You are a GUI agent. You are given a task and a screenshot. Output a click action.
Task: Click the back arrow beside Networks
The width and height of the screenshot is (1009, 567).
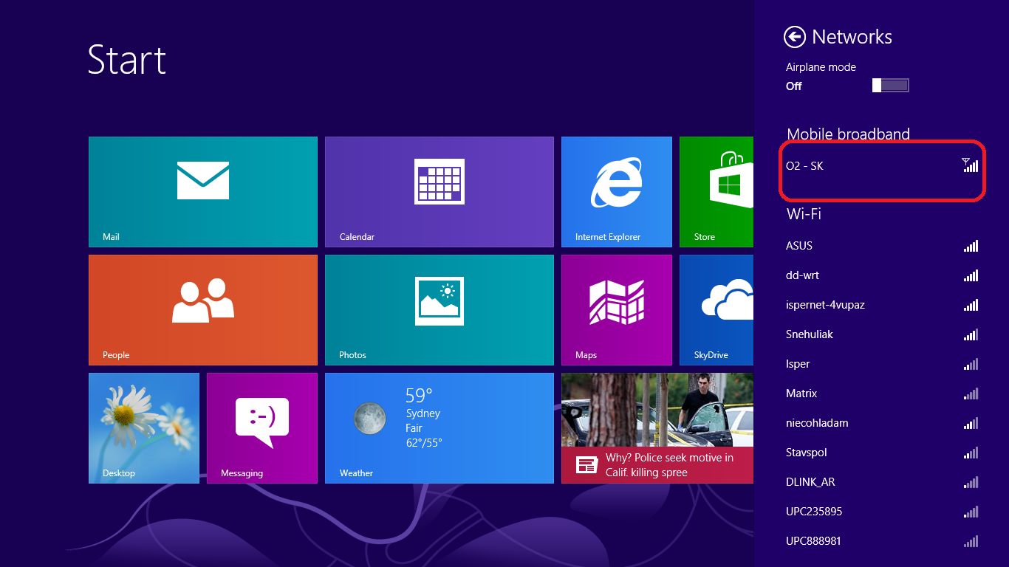tap(795, 37)
